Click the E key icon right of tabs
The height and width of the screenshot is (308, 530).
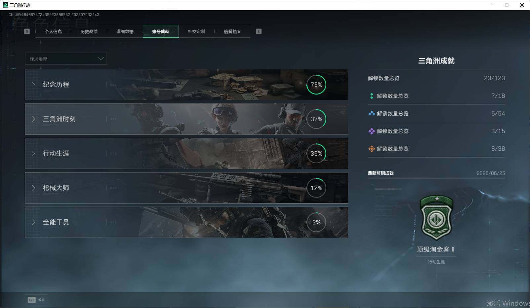[259, 31]
